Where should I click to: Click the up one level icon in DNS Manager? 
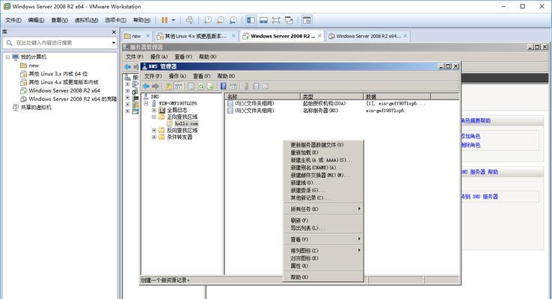pos(168,86)
